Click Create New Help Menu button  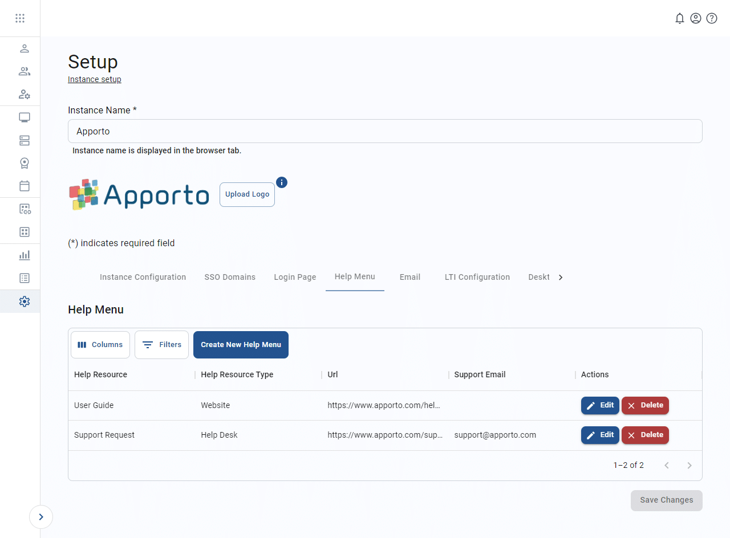(x=241, y=345)
